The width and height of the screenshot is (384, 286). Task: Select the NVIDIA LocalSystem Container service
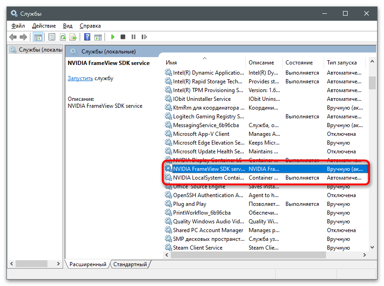click(266, 178)
